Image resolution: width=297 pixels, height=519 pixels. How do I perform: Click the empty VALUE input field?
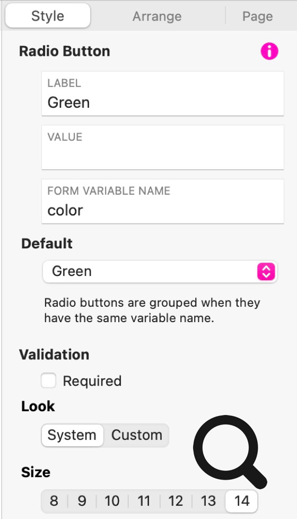(163, 148)
